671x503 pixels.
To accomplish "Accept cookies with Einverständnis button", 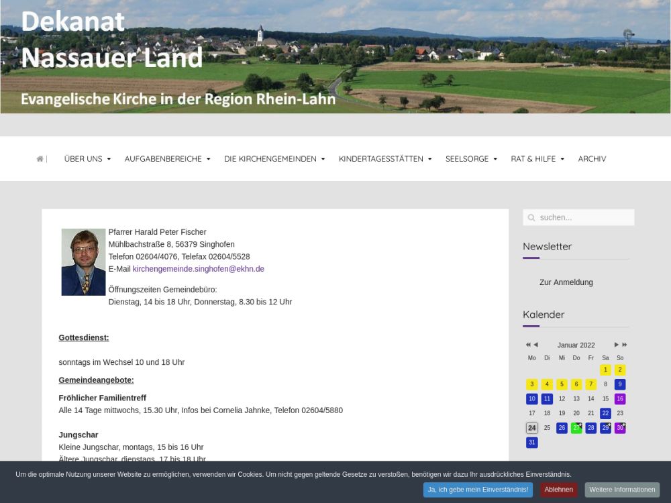I will [x=478, y=490].
